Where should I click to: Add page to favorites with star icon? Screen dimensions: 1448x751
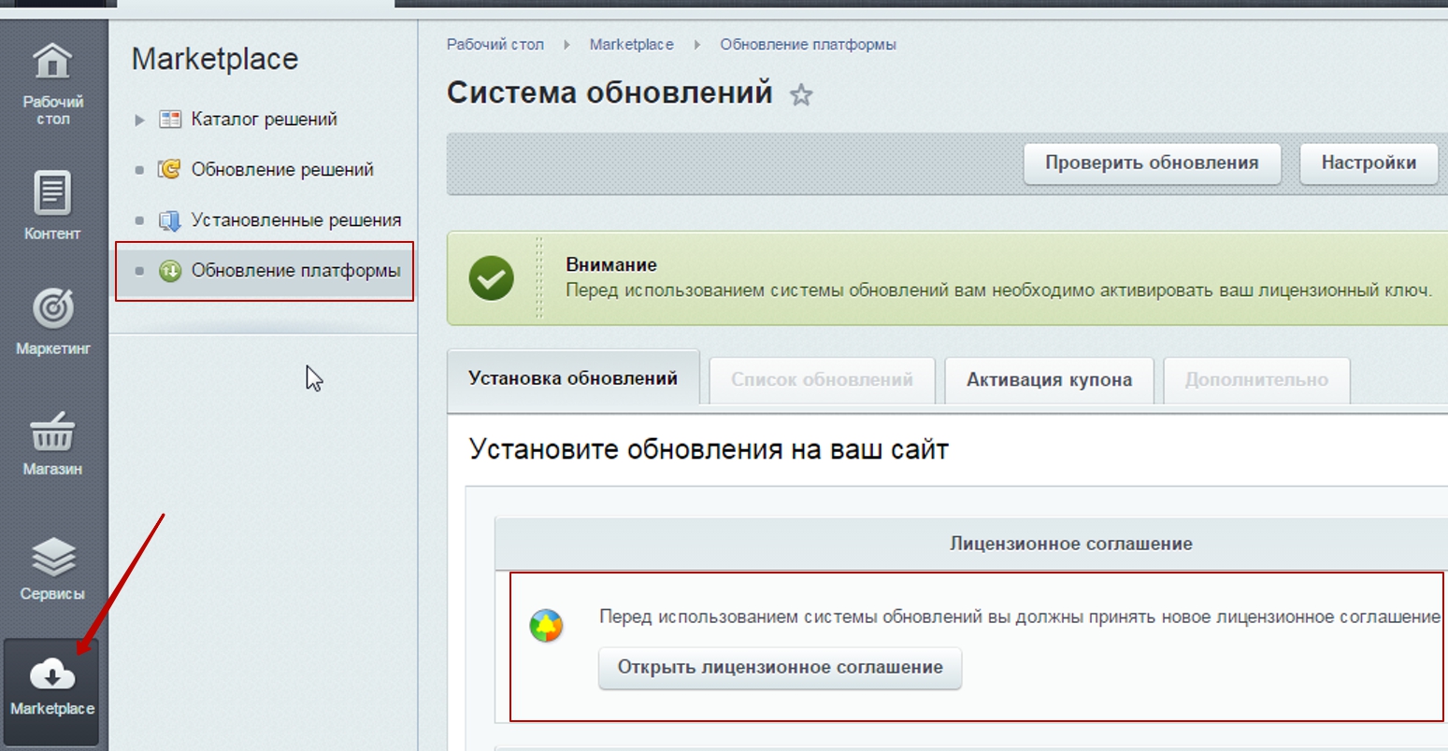801,94
